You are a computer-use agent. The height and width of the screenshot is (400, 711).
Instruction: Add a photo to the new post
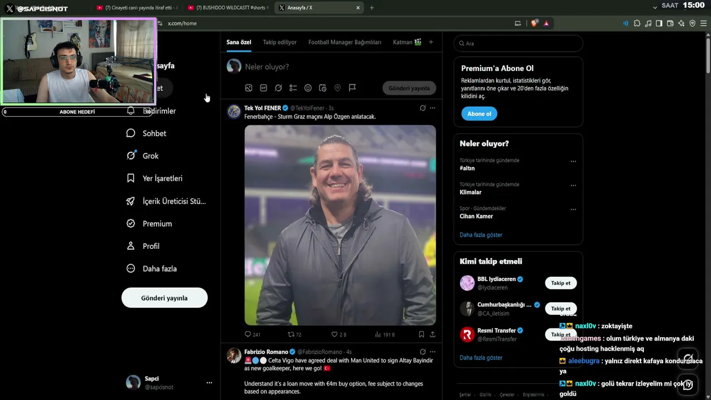[x=249, y=88]
